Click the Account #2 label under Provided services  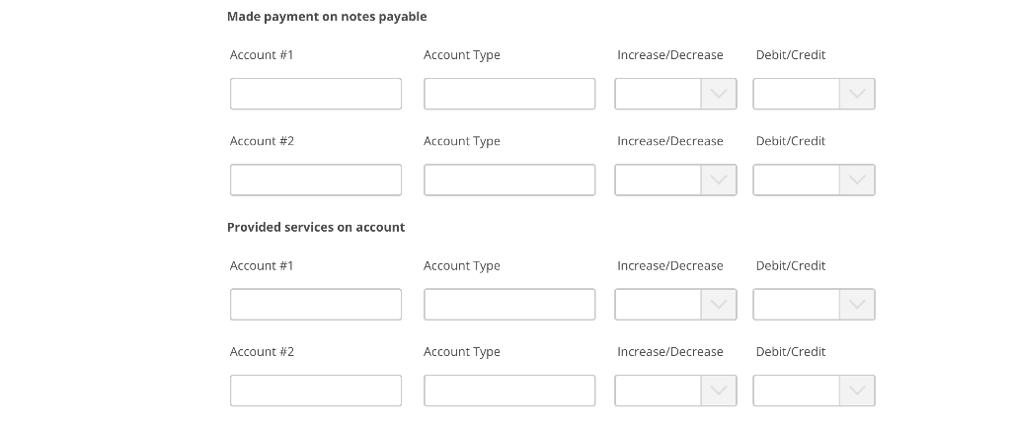[262, 352]
